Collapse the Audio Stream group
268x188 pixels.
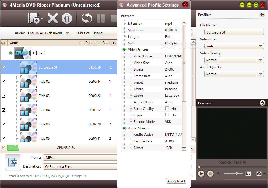(x=124, y=128)
